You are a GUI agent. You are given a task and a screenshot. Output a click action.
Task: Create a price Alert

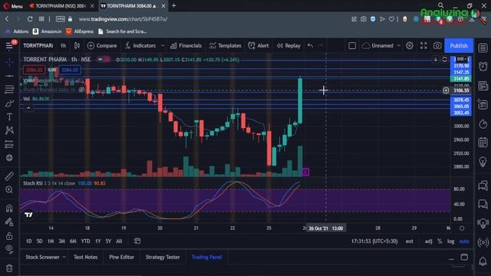tap(259, 46)
